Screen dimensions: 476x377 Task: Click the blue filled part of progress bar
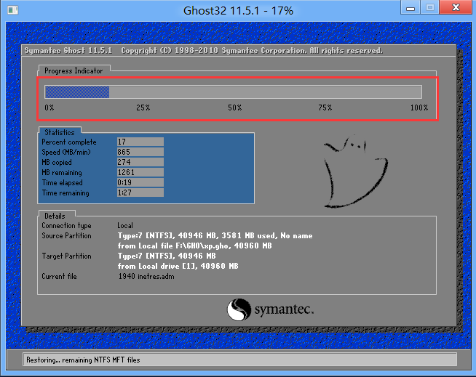click(76, 92)
